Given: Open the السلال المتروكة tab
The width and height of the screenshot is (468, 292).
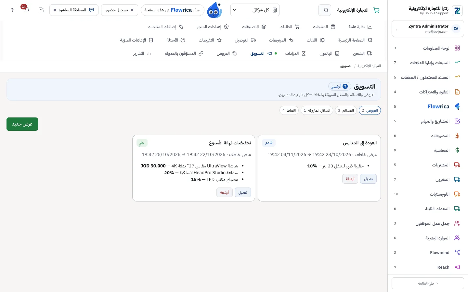Looking at the screenshot, I should pyautogui.click(x=317, y=110).
